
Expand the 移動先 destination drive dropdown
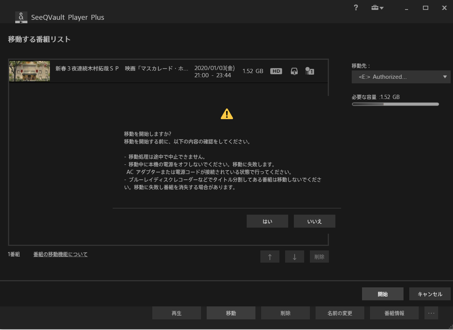(x=401, y=77)
